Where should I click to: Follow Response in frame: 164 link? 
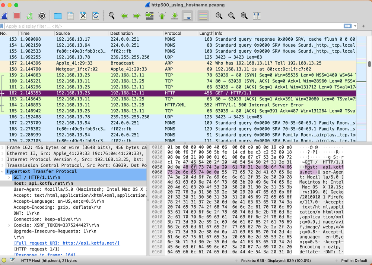pyautogui.click(x=45, y=255)
